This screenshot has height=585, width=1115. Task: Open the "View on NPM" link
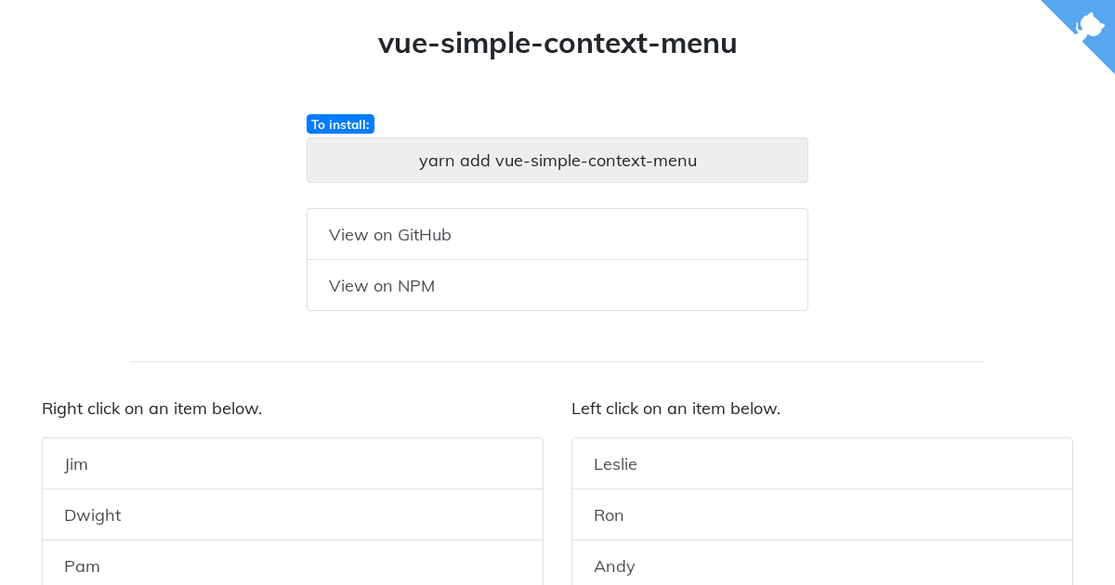point(382,286)
